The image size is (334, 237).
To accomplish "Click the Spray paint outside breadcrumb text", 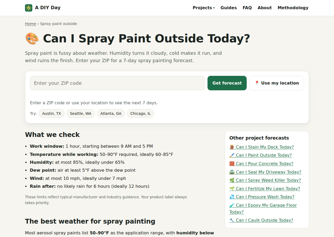I will (x=58, y=24).
